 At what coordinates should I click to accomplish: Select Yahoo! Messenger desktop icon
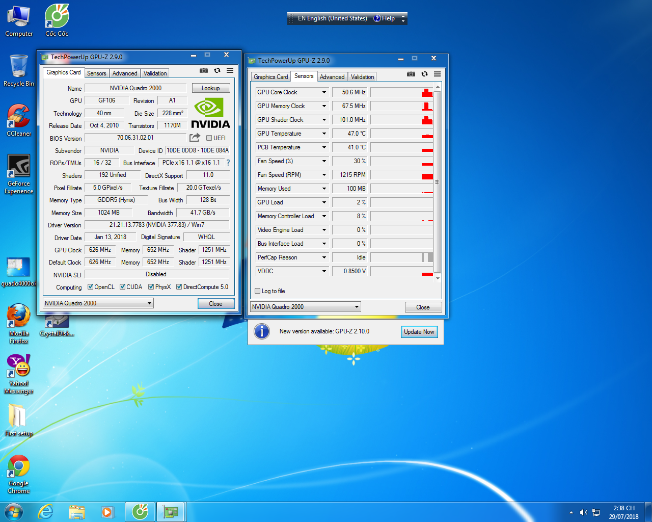[x=19, y=374]
